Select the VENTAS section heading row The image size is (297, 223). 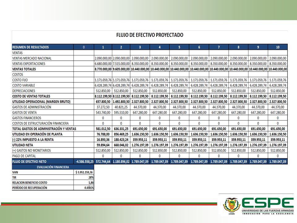[x=150, y=53]
